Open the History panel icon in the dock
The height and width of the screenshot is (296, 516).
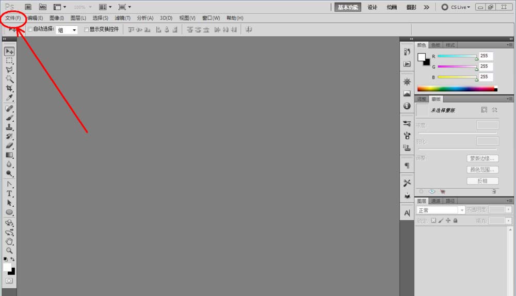coord(407,52)
